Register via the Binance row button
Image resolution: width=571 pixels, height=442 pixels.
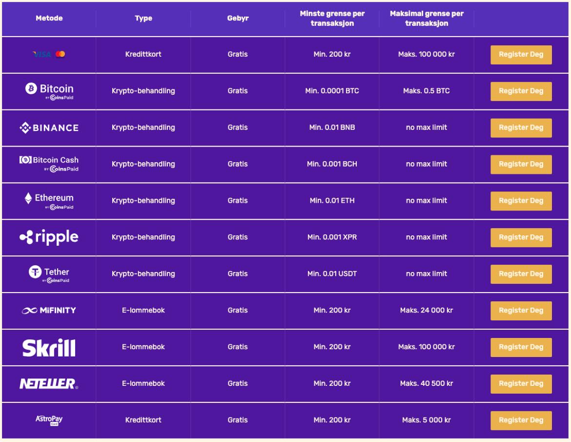(x=521, y=128)
